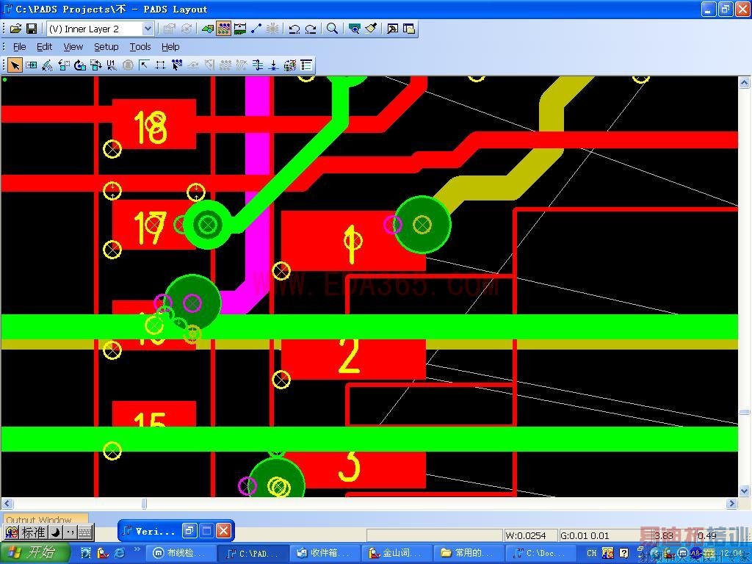Open the C:\Doc... taskbar item
The height and width of the screenshot is (564, 752).
(x=540, y=553)
